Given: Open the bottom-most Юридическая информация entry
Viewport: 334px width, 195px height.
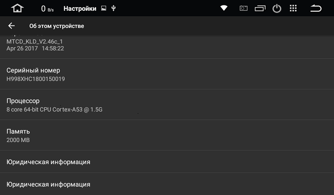Looking at the screenshot, I should tap(167, 184).
